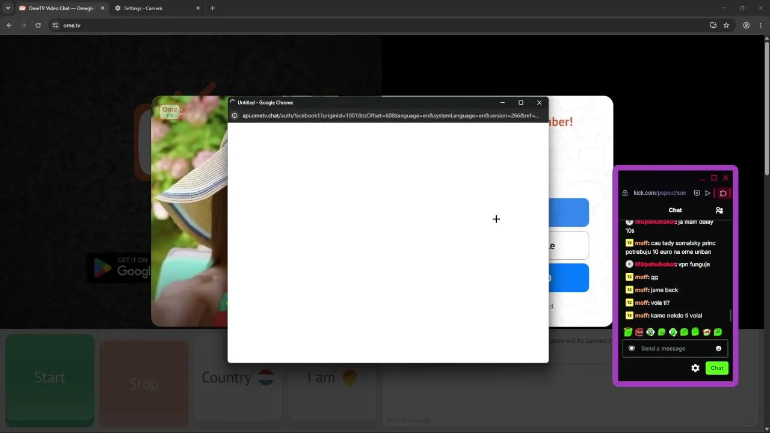This screenshot has width=770, height=433.
Task: Click the Chat heading in Kick popout
Action: (x=676, y=210)
